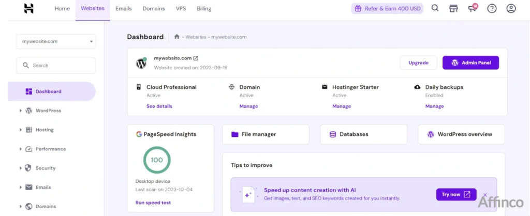Viewport: 530px width, 216px height.
Task: Click the sidebar Dashboard grid icon
Action: [29, 91]
